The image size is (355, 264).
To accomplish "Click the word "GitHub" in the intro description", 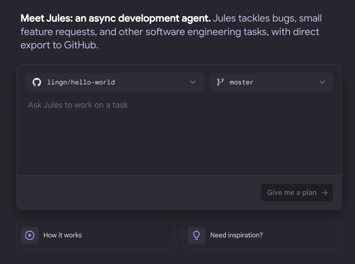I will (x=81, y=45).
